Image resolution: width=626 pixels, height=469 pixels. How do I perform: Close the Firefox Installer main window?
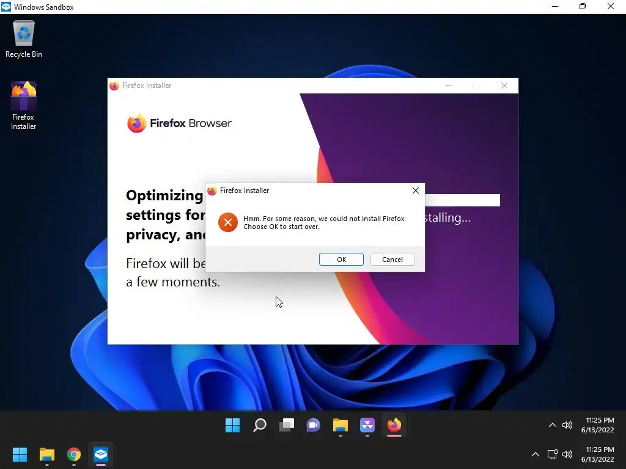point(504,85)
